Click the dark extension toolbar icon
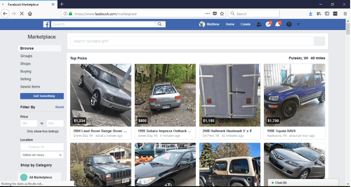The height and width of the screenshot is (187, 351). (335, 13)
